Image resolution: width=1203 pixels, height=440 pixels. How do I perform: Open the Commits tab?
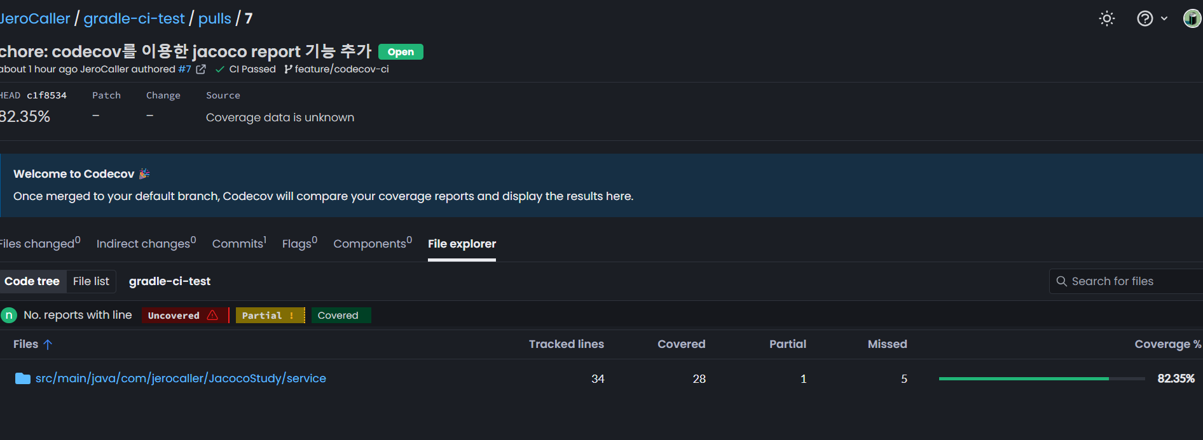[238, 244]
